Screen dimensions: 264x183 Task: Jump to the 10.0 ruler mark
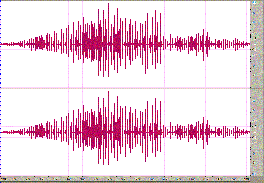[137, 179]
